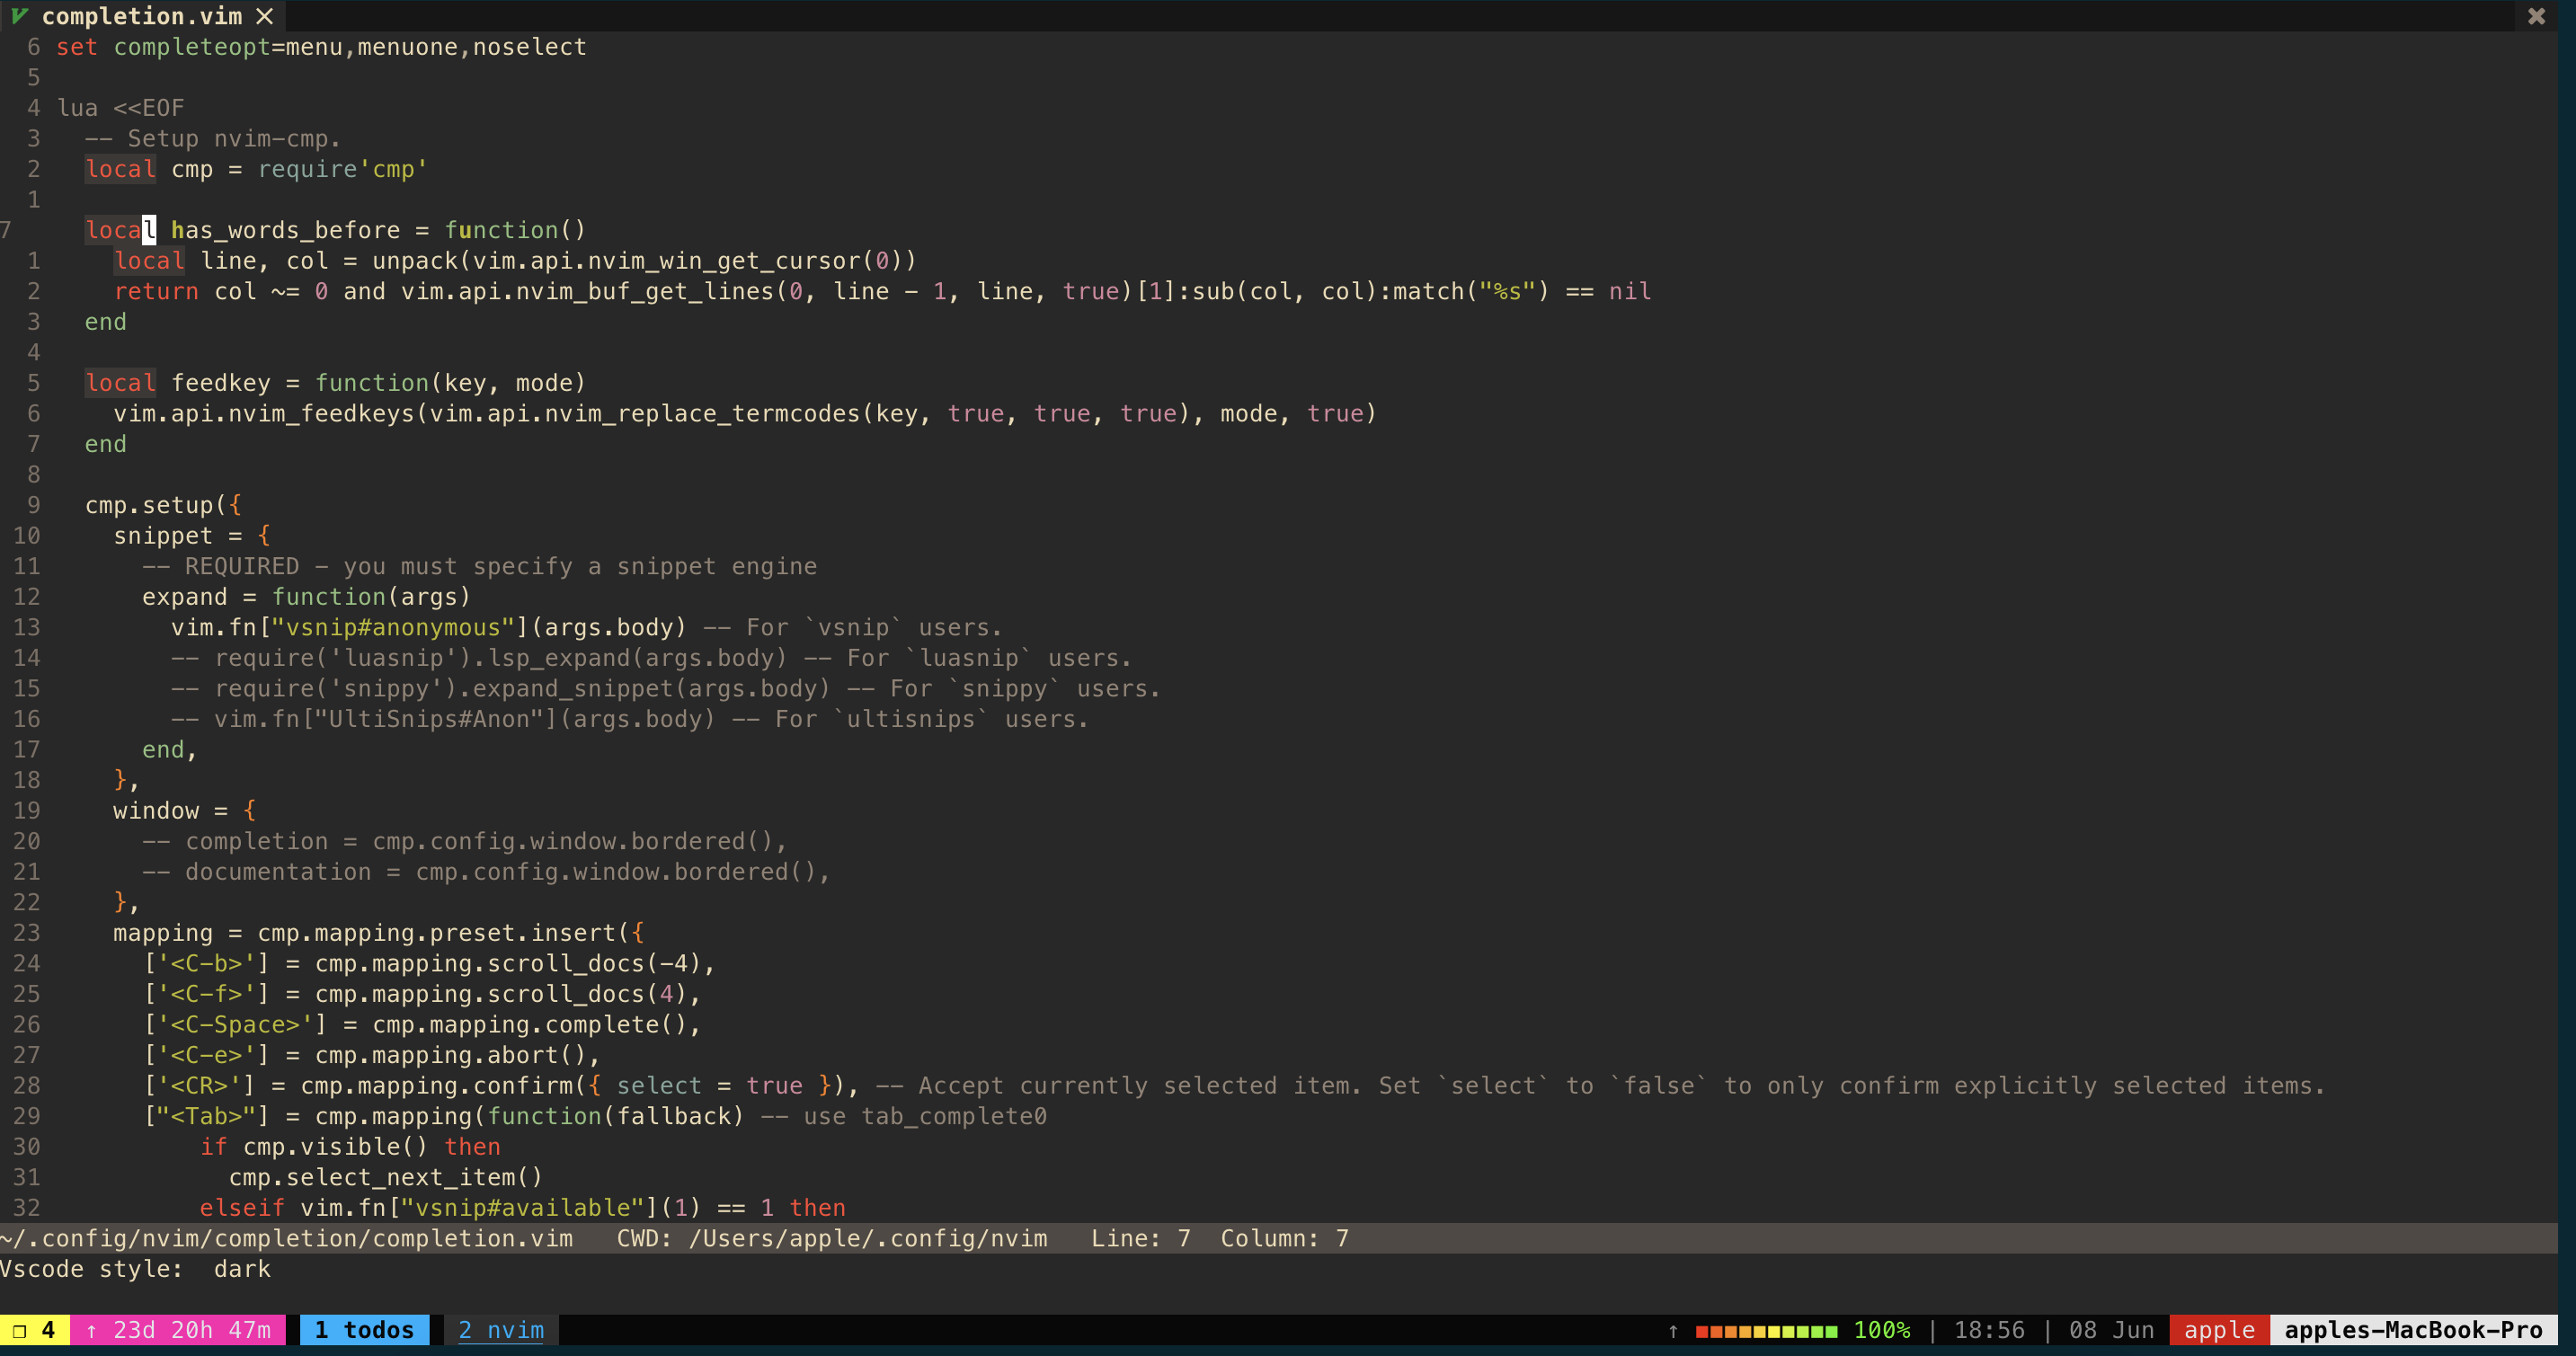Close the completion.vim buffer tab
The image size is (2576, 1356).
coord(265,16)
